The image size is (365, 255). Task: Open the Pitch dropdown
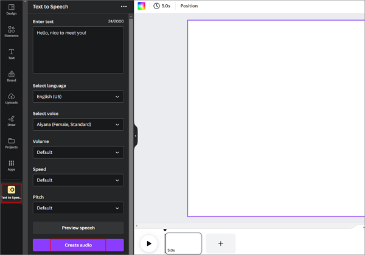coord(78,208)
